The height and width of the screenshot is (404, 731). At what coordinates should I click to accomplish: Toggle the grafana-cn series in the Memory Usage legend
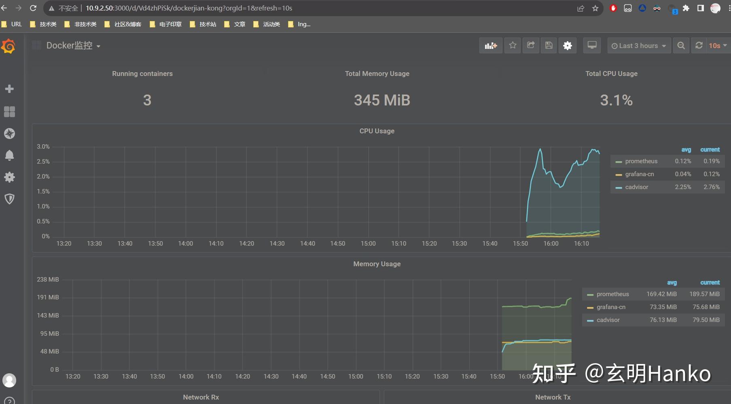pyautogui.click(x=611, y=307)
